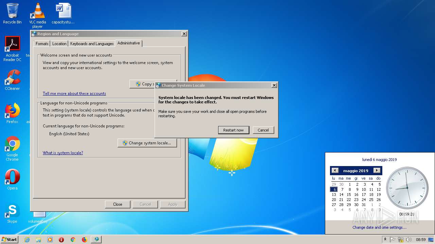
Task: Select day 31 in calendar
Action: 364,205
